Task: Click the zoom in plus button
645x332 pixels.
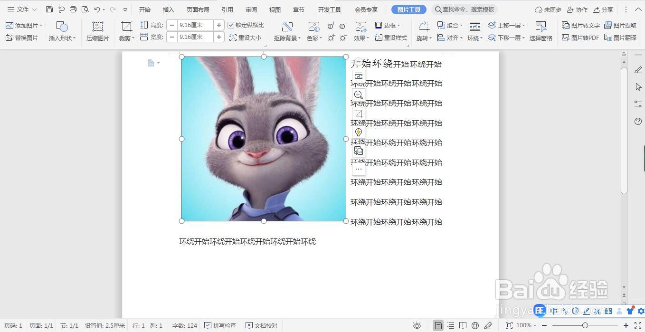Action: pyautogui.click(x=626, y=325)
